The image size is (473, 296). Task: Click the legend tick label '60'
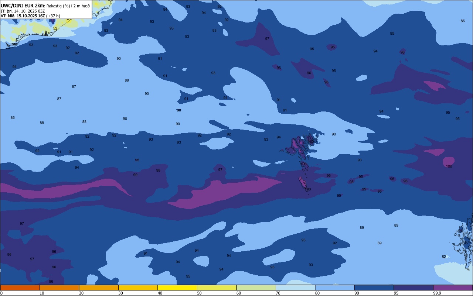[x=239, y=293]
